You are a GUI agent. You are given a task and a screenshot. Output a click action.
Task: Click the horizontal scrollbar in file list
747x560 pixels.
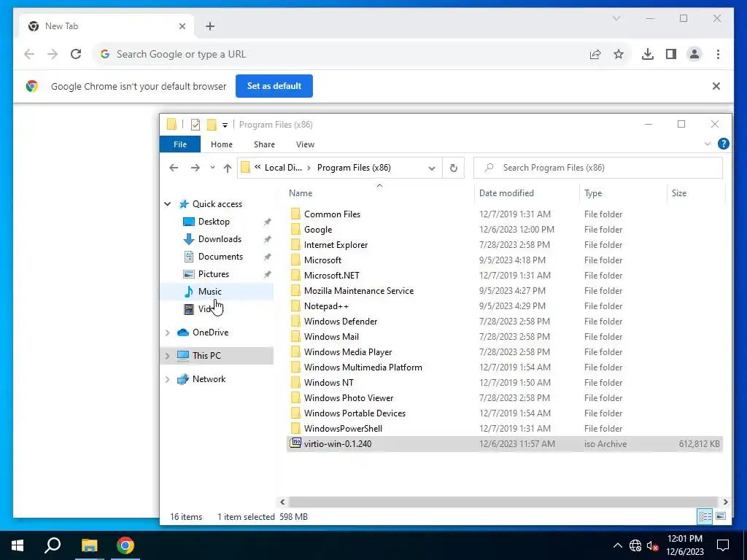pyautogui.click(x=503, y=502)
